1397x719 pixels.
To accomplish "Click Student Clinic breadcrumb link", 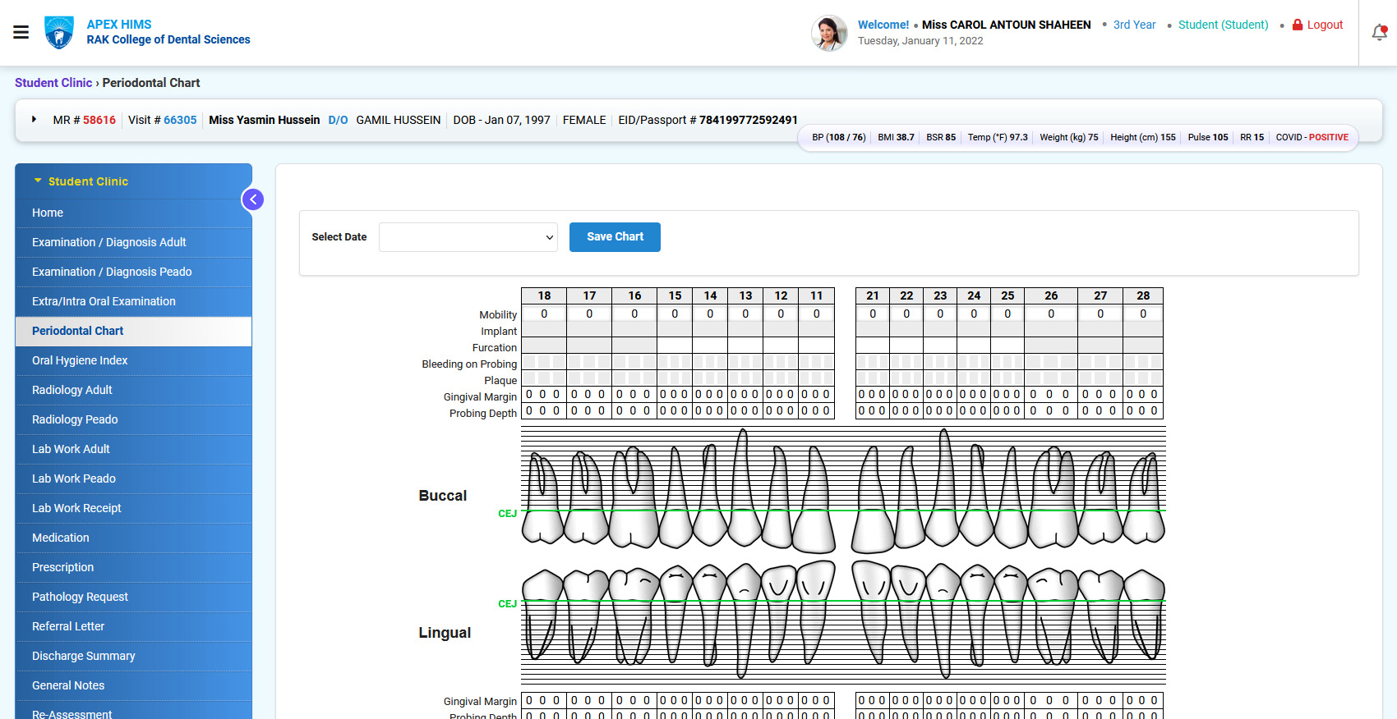I will pyautogui.click(x=53, y=83).
